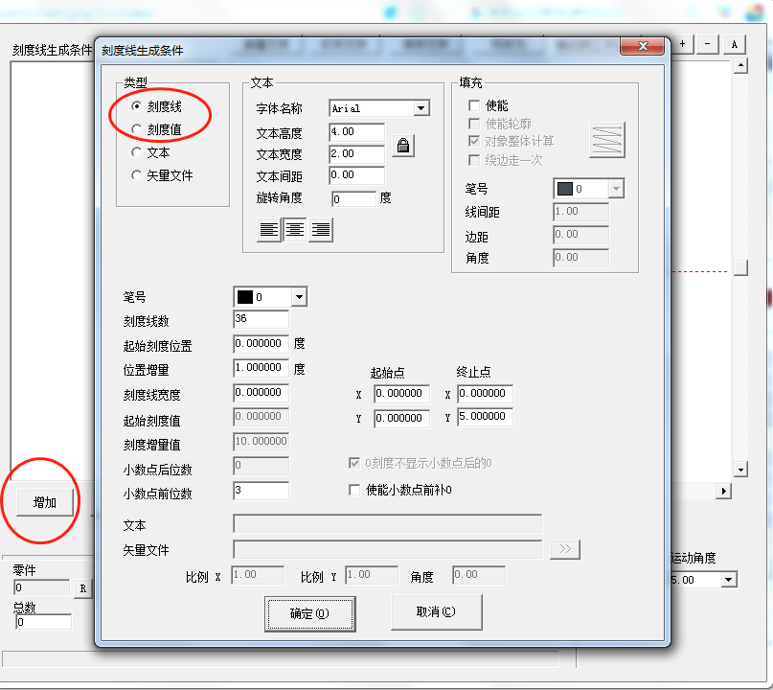Set text alignment to center
The width and height of the screenshot is (773, 690).
pyautogui.click(x=295, y=230)
